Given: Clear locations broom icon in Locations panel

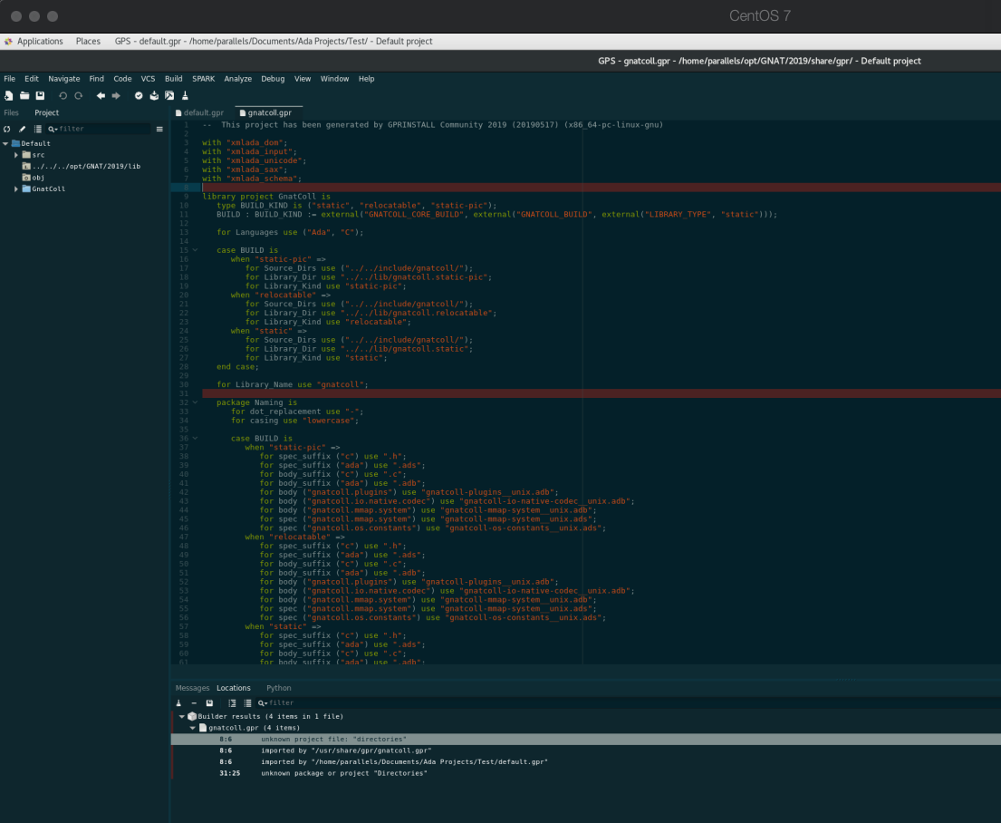Looking at the screenshot, I should pyautogui.click(x=178, y=702).
